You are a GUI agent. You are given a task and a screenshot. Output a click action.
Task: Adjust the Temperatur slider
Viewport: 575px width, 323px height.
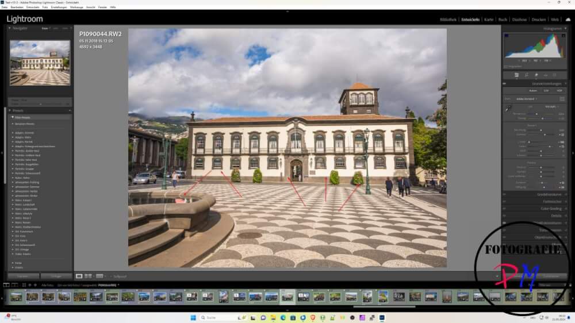tap(537, 114)
